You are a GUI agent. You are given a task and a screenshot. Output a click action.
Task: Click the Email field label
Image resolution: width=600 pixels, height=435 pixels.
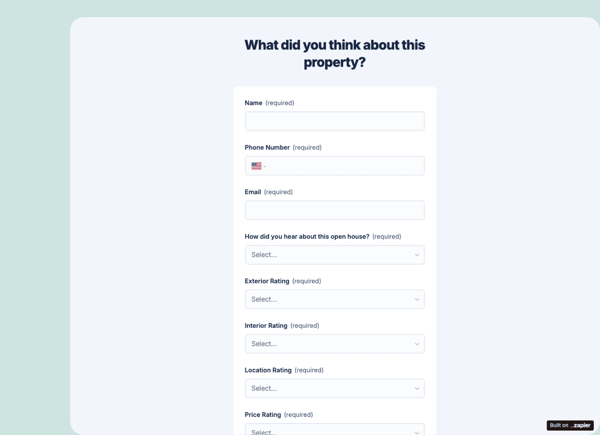point(253,192)
